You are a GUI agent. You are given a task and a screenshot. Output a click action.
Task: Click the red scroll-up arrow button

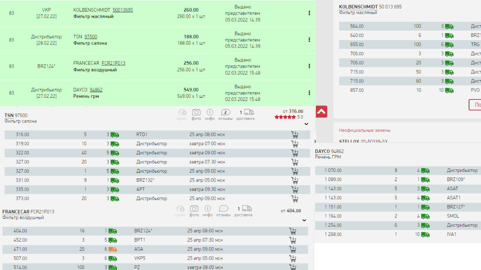[x=321, y=112]
